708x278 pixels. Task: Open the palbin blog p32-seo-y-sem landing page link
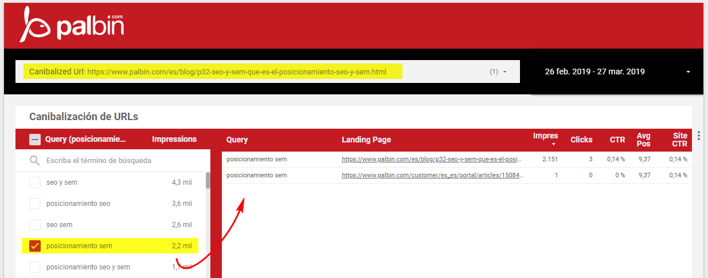[433, 159]
